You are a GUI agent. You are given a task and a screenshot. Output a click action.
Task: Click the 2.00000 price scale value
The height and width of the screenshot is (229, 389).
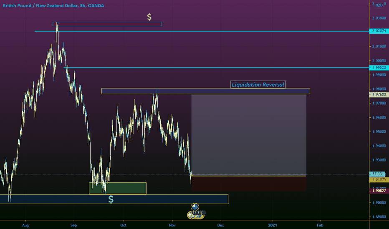click(379, 61)
